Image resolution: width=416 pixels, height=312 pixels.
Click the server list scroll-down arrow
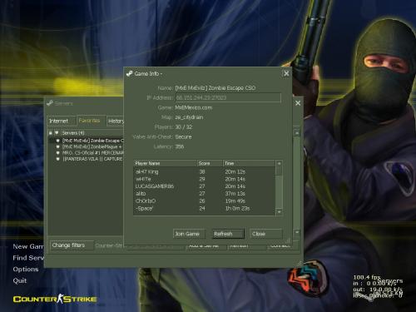(297, 232)
